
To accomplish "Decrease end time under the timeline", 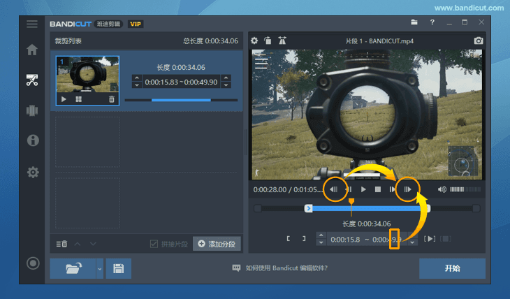I will point(412,242).
